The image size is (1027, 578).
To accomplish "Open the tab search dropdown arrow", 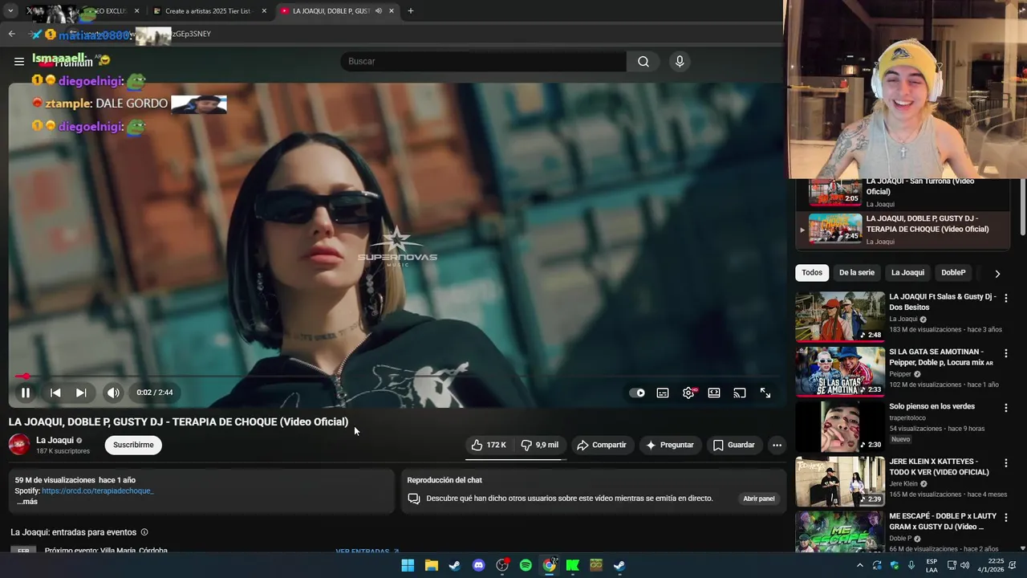I will (x=10, y=11).
